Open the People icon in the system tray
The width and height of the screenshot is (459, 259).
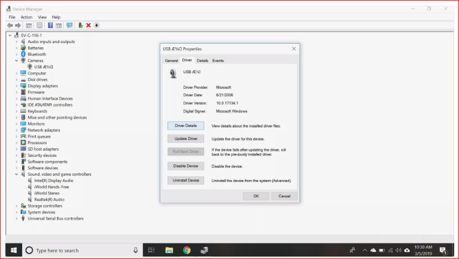coord(352,250)
